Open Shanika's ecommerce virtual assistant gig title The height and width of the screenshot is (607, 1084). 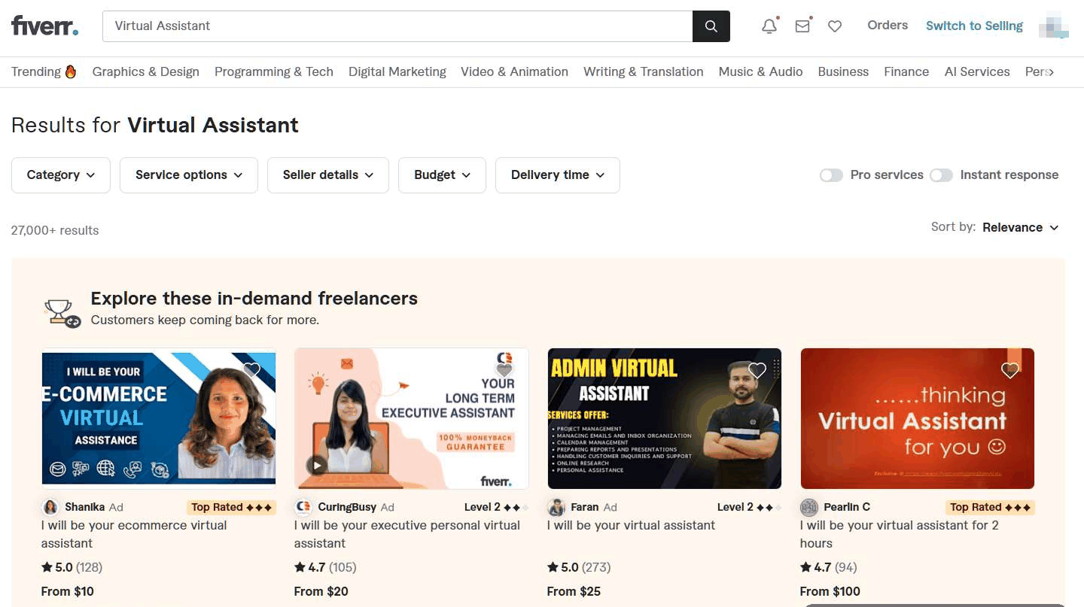(x=134, y=534)
